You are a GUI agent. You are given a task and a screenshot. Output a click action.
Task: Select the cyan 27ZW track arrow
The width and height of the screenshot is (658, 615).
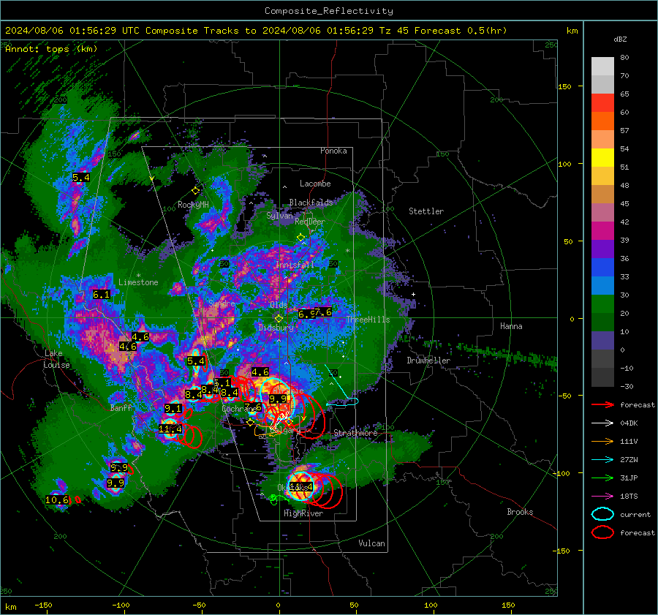tap(602, 460)
